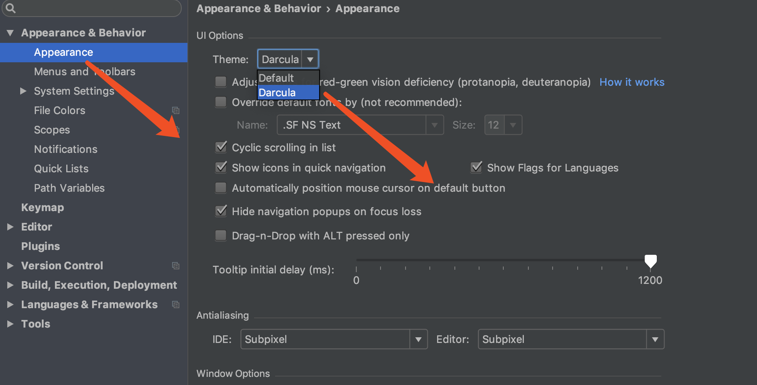This screenshot has height=385, width=757.
Task: Click the Tooltip initial delay slider handle
Action: [650, 261]
